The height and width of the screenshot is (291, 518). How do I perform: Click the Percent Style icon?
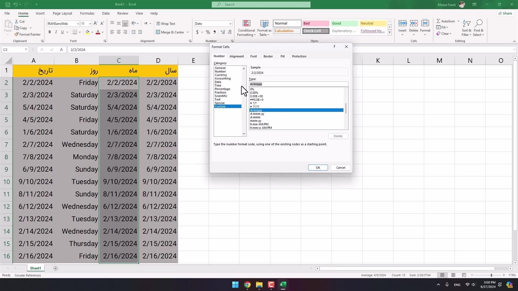(x=208, y=32)
